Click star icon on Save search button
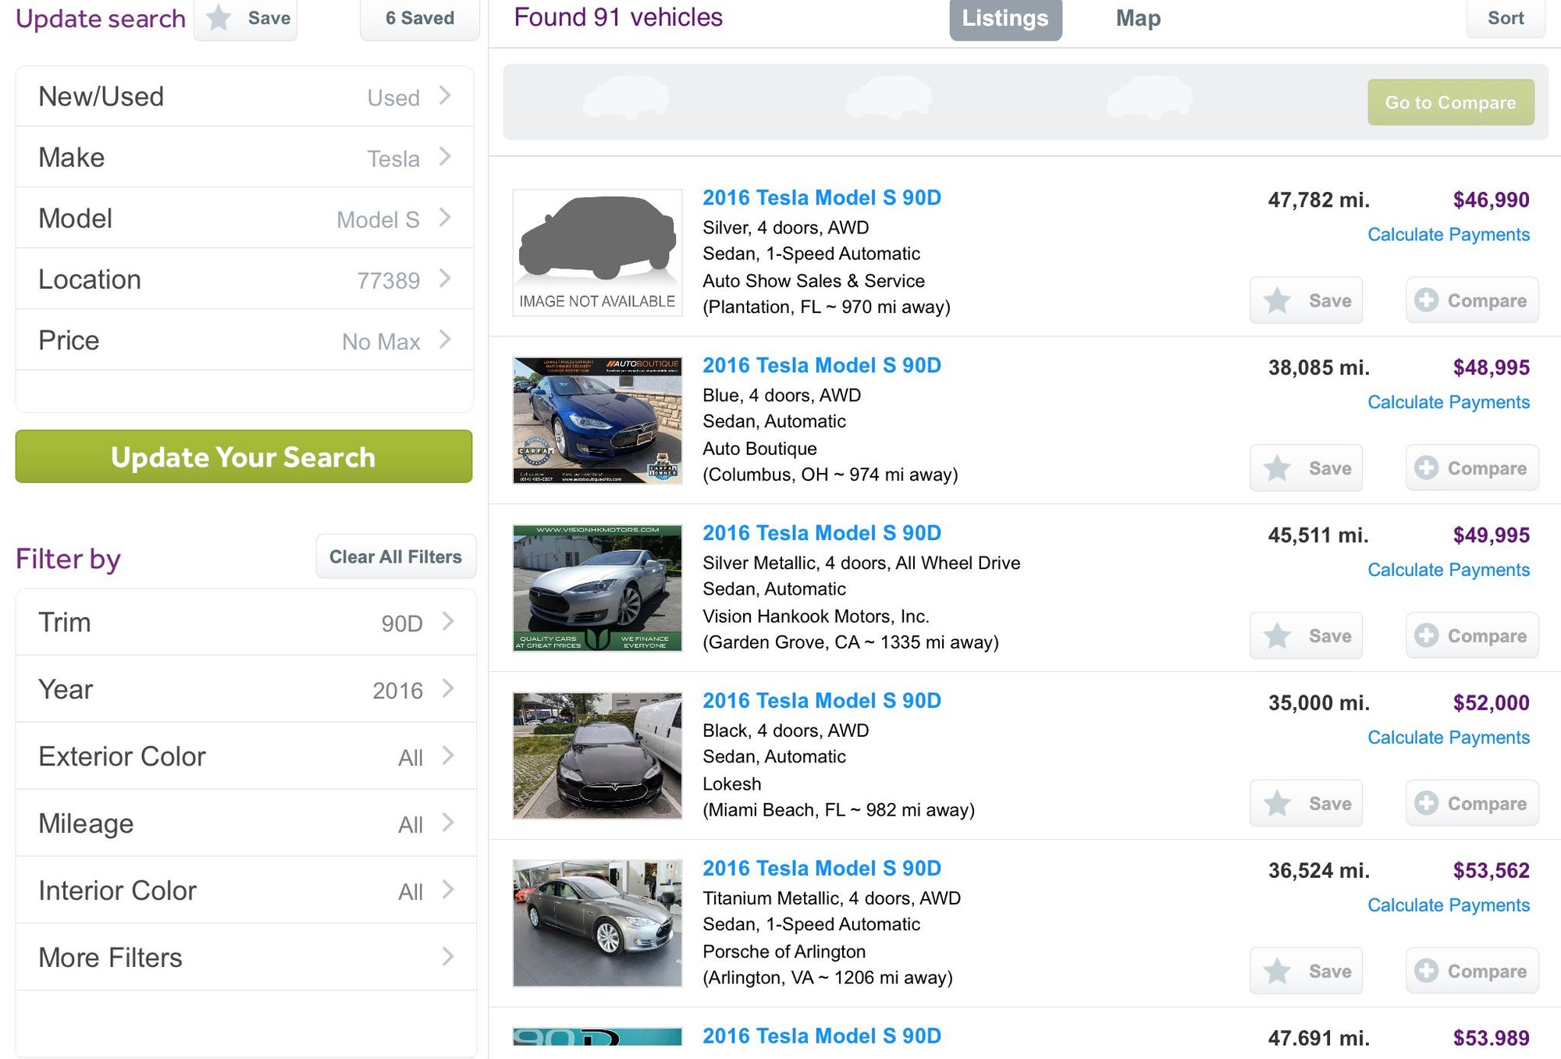 (219, 18)
